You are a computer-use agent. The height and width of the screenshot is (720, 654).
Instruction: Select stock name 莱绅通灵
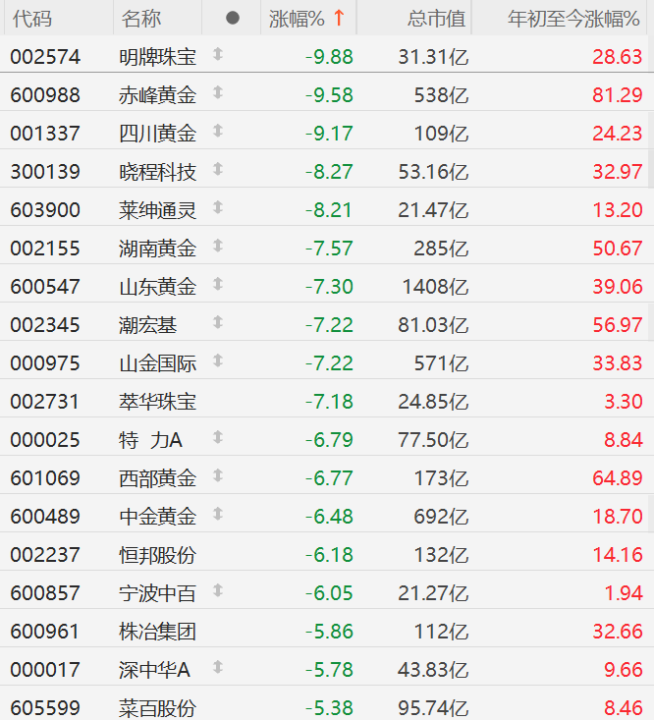[x=157, y=211]
